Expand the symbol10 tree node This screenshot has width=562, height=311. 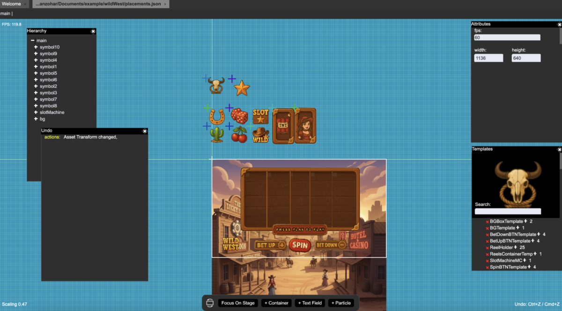36,47
